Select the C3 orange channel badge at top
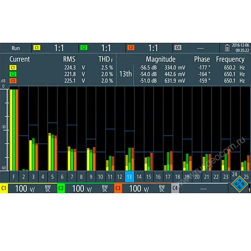This screenshot has height=251, width=251. click(x=131, y=48)
